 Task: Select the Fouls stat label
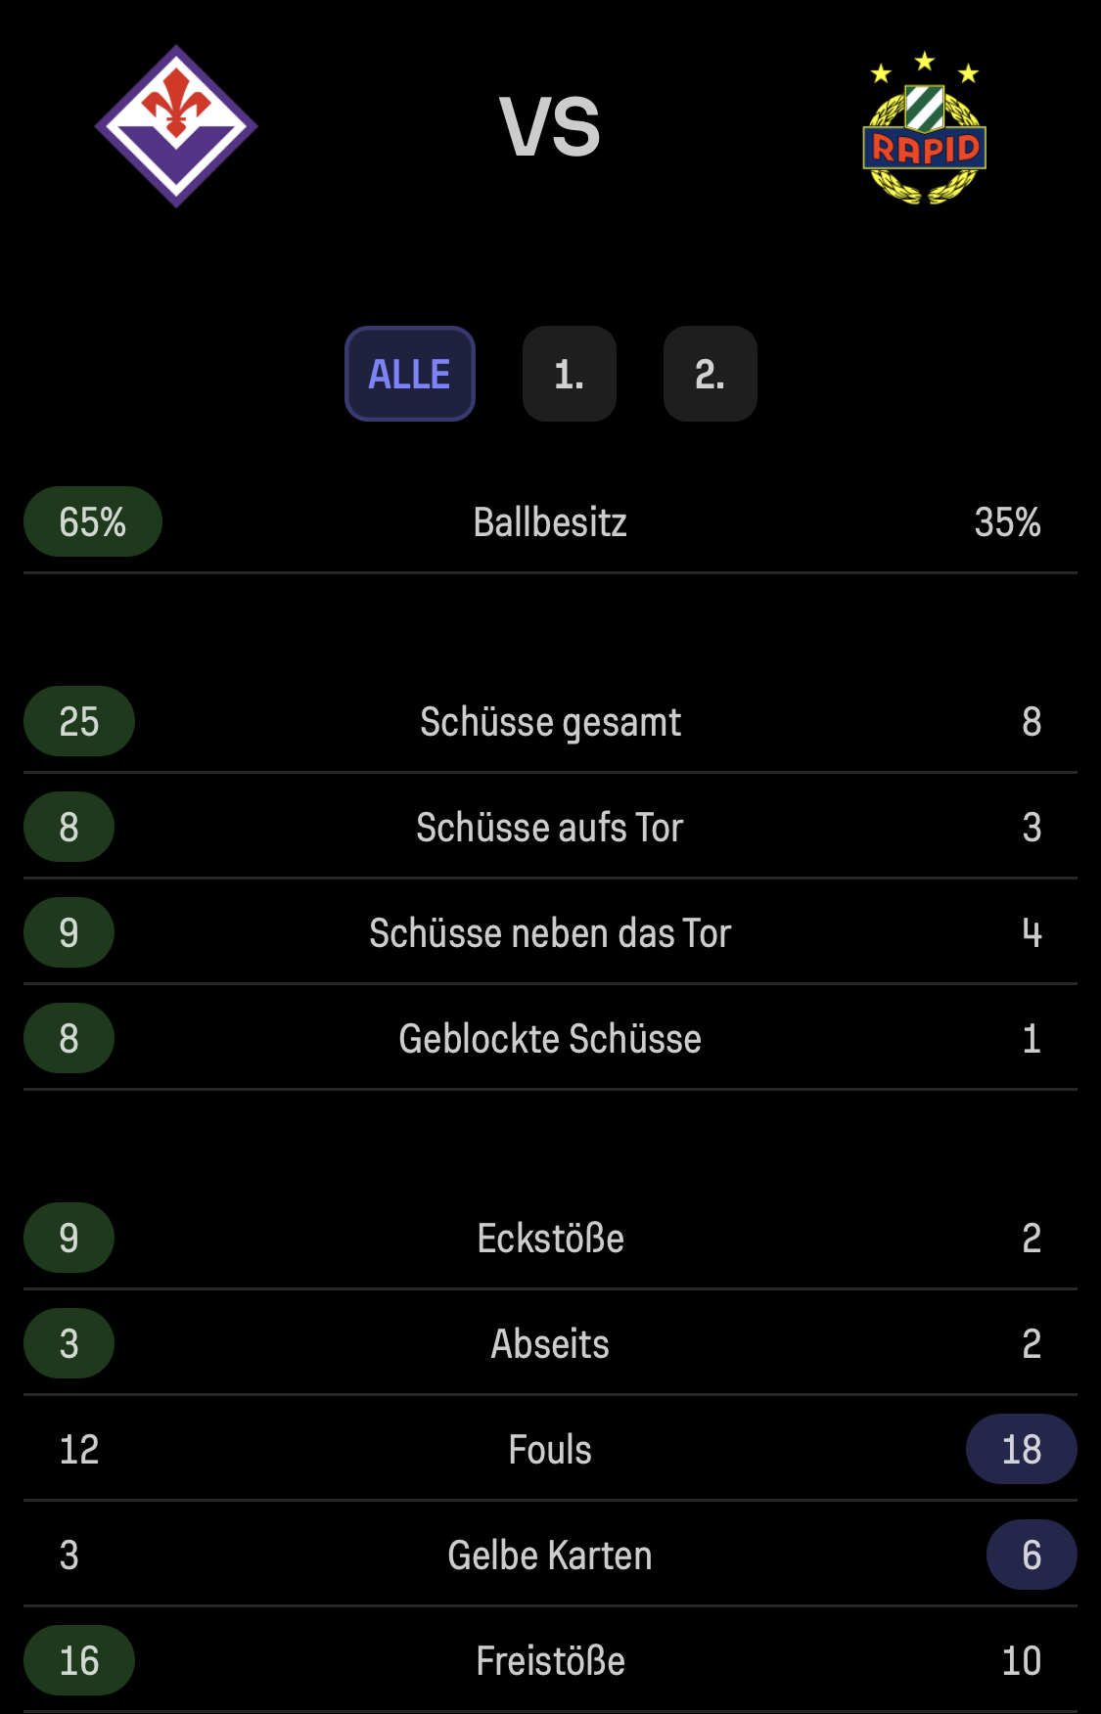pyautogui.click(x=550, y=1450)
